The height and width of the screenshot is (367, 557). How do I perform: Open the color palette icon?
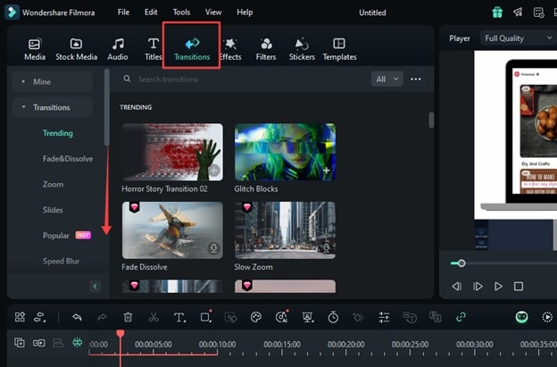(x=256, y=317)
